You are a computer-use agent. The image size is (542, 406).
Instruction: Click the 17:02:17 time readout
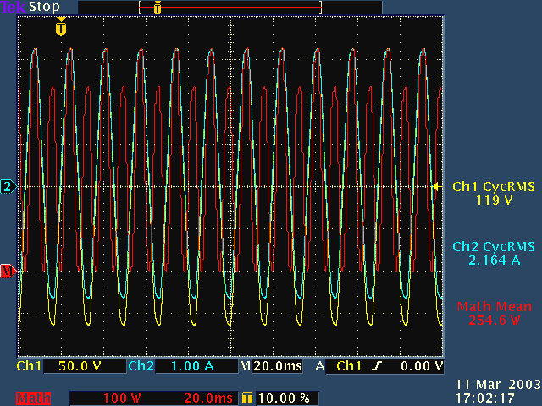tap(485, 398)
